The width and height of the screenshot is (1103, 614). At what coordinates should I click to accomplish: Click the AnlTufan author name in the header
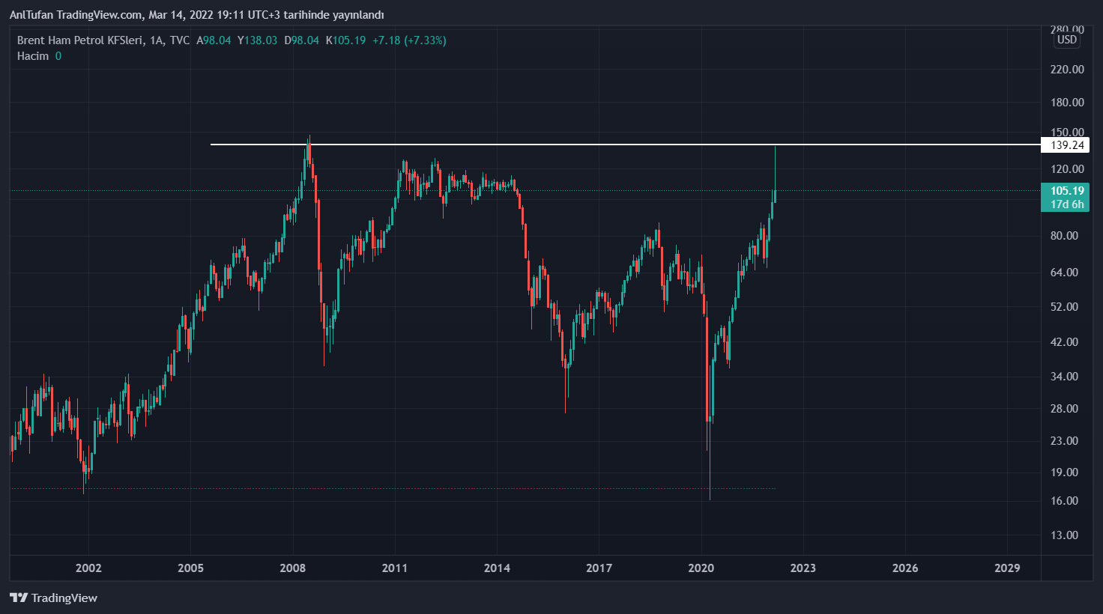[x=31, y=15]
